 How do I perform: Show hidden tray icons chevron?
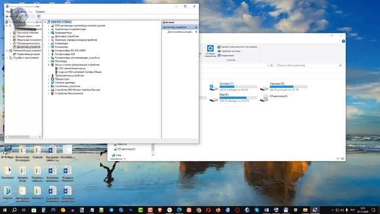pos(332,210)
